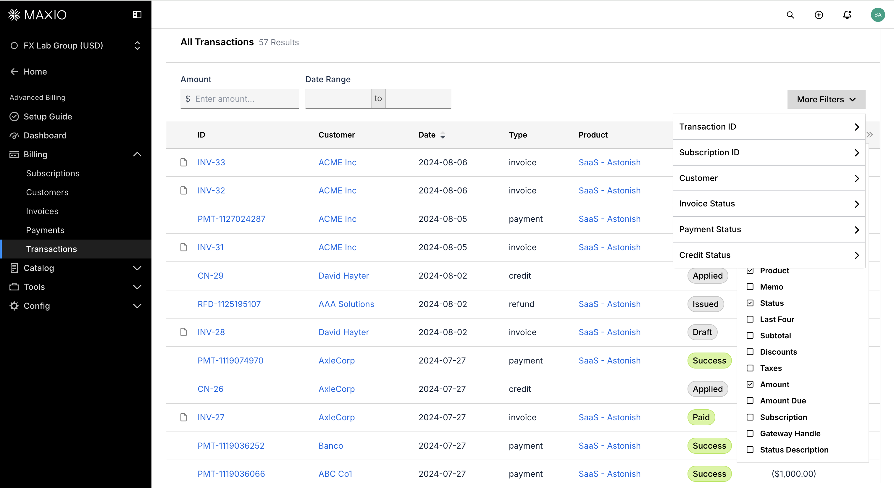
Task: Go to Invoices in the sidebar
Action: (x=42, y=211)
